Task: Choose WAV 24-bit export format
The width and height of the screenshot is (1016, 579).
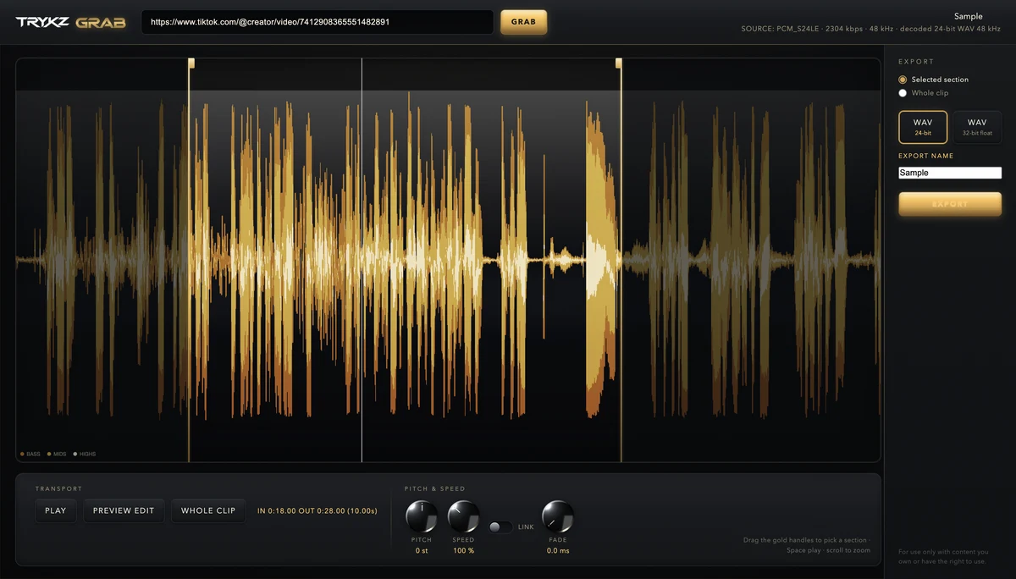Action: 923,128
